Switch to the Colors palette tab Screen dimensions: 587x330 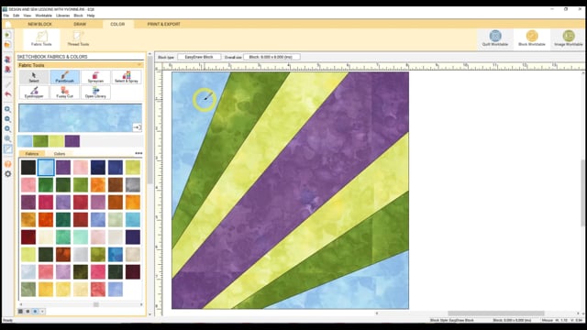(x=59, y=154)
